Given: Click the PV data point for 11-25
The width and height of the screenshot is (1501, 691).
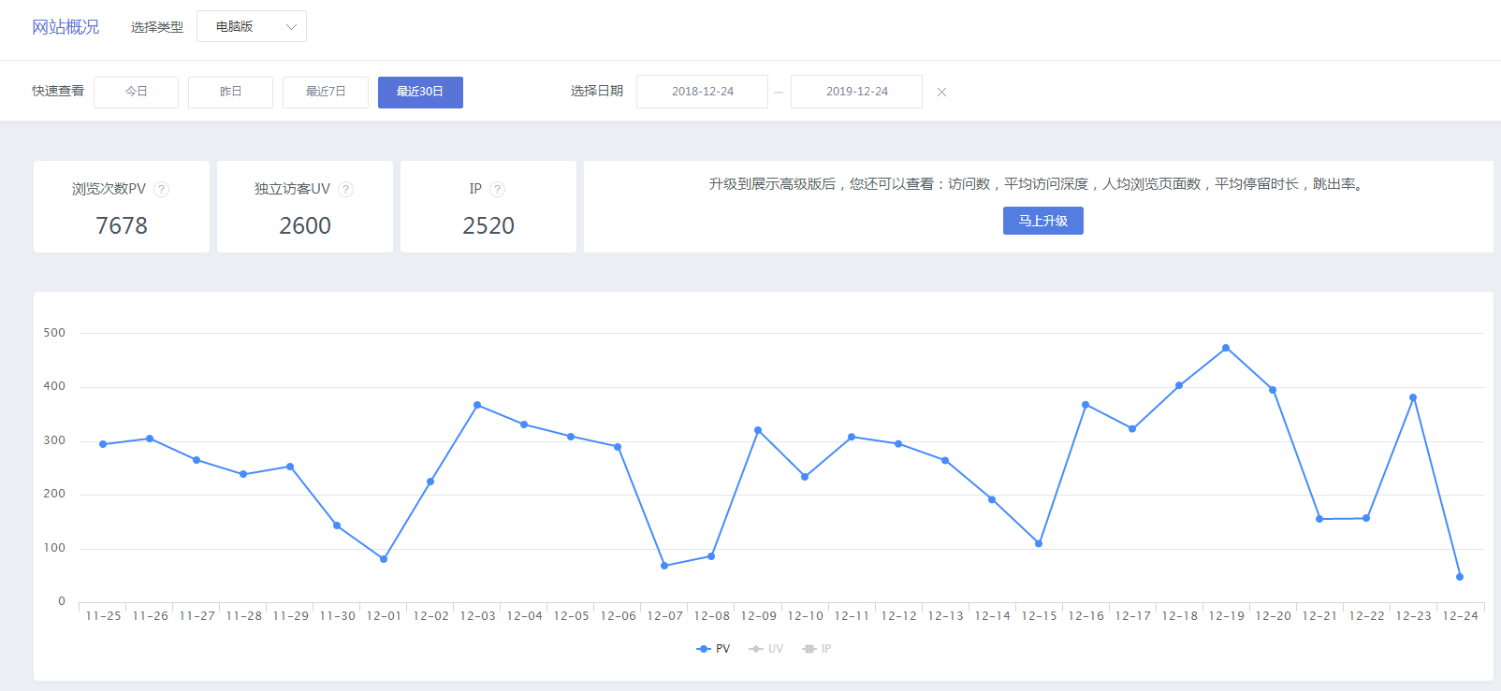Looking at the screenshot, I should click(103, 444).
